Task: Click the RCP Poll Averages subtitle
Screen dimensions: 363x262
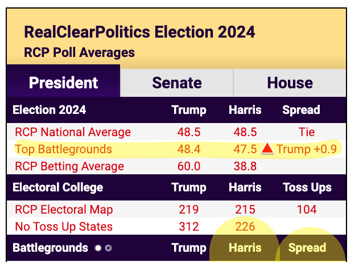Action: click(x=79, y=53)
